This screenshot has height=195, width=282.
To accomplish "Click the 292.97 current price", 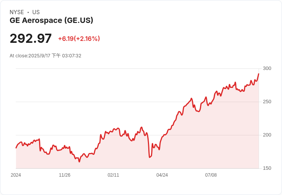I will pos(31,38).
